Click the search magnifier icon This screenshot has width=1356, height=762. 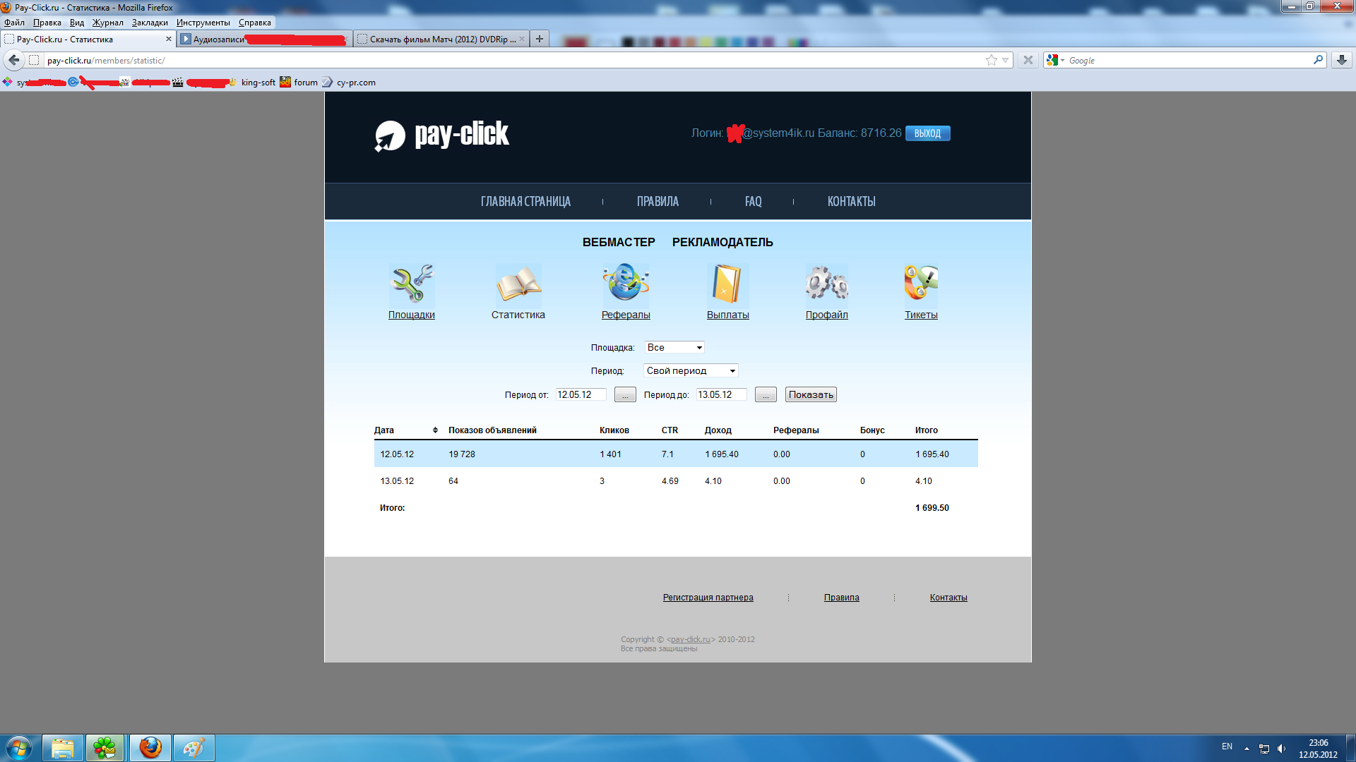click(x=1318, y=60)
